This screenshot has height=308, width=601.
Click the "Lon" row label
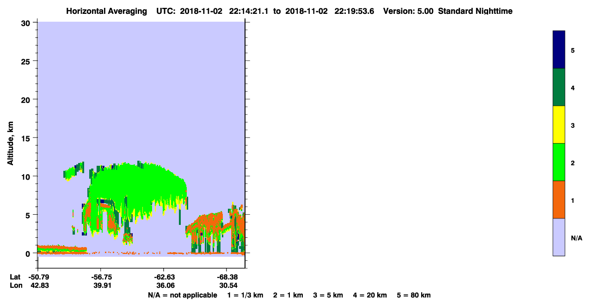[x=16, y=285]
